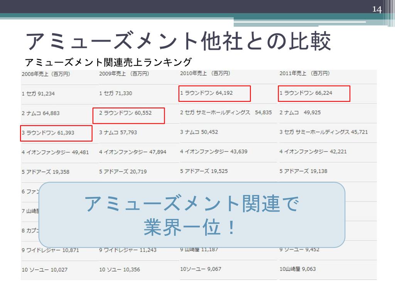Click the cell 9 ソーユー 9,452
The height and width of the screenshot is (296, 395).
pyautogui.click(x=299, y=250)
